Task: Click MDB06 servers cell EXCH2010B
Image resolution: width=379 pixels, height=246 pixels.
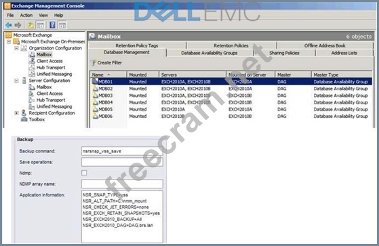Action: [173, 117]
